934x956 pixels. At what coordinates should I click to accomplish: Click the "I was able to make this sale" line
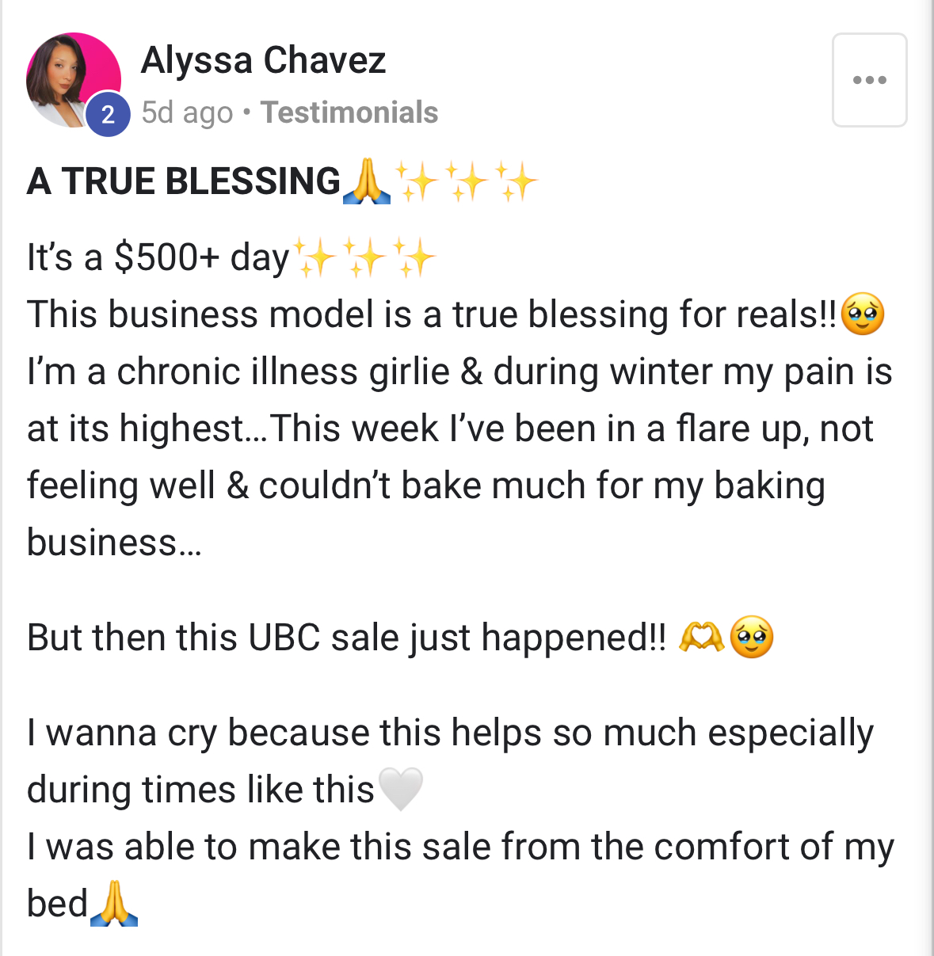[x=459, y=847]
